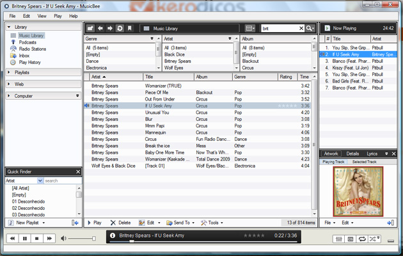Select Dance in the Genre filter
The height and width of the screenshot is (256, 403).
point(92,61)
